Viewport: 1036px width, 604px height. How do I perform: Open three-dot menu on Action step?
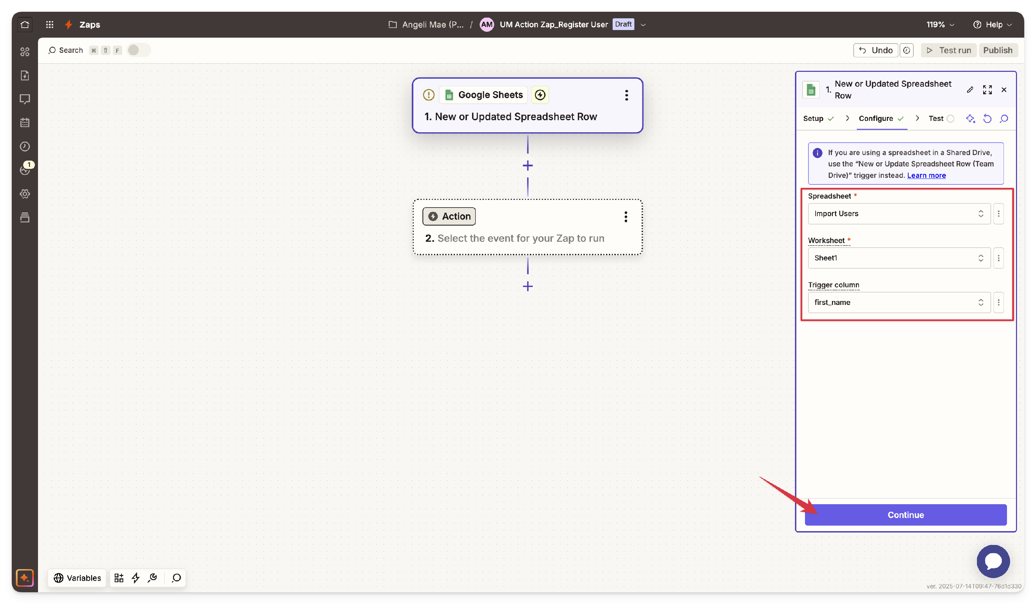pyautogui.click(x=625, y=217)
